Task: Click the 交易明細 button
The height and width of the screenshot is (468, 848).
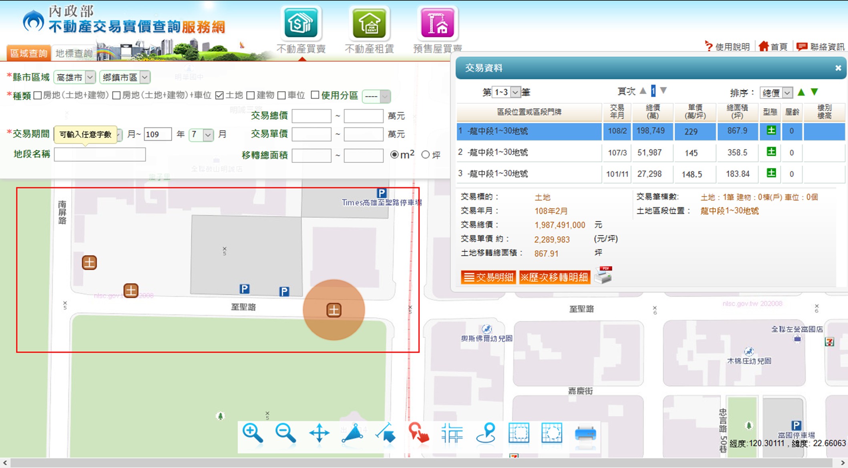Action: pos(488,277)
